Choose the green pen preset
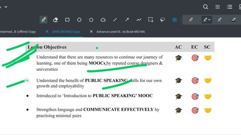This screenshot has width=241, height=135. coord(205,20)
